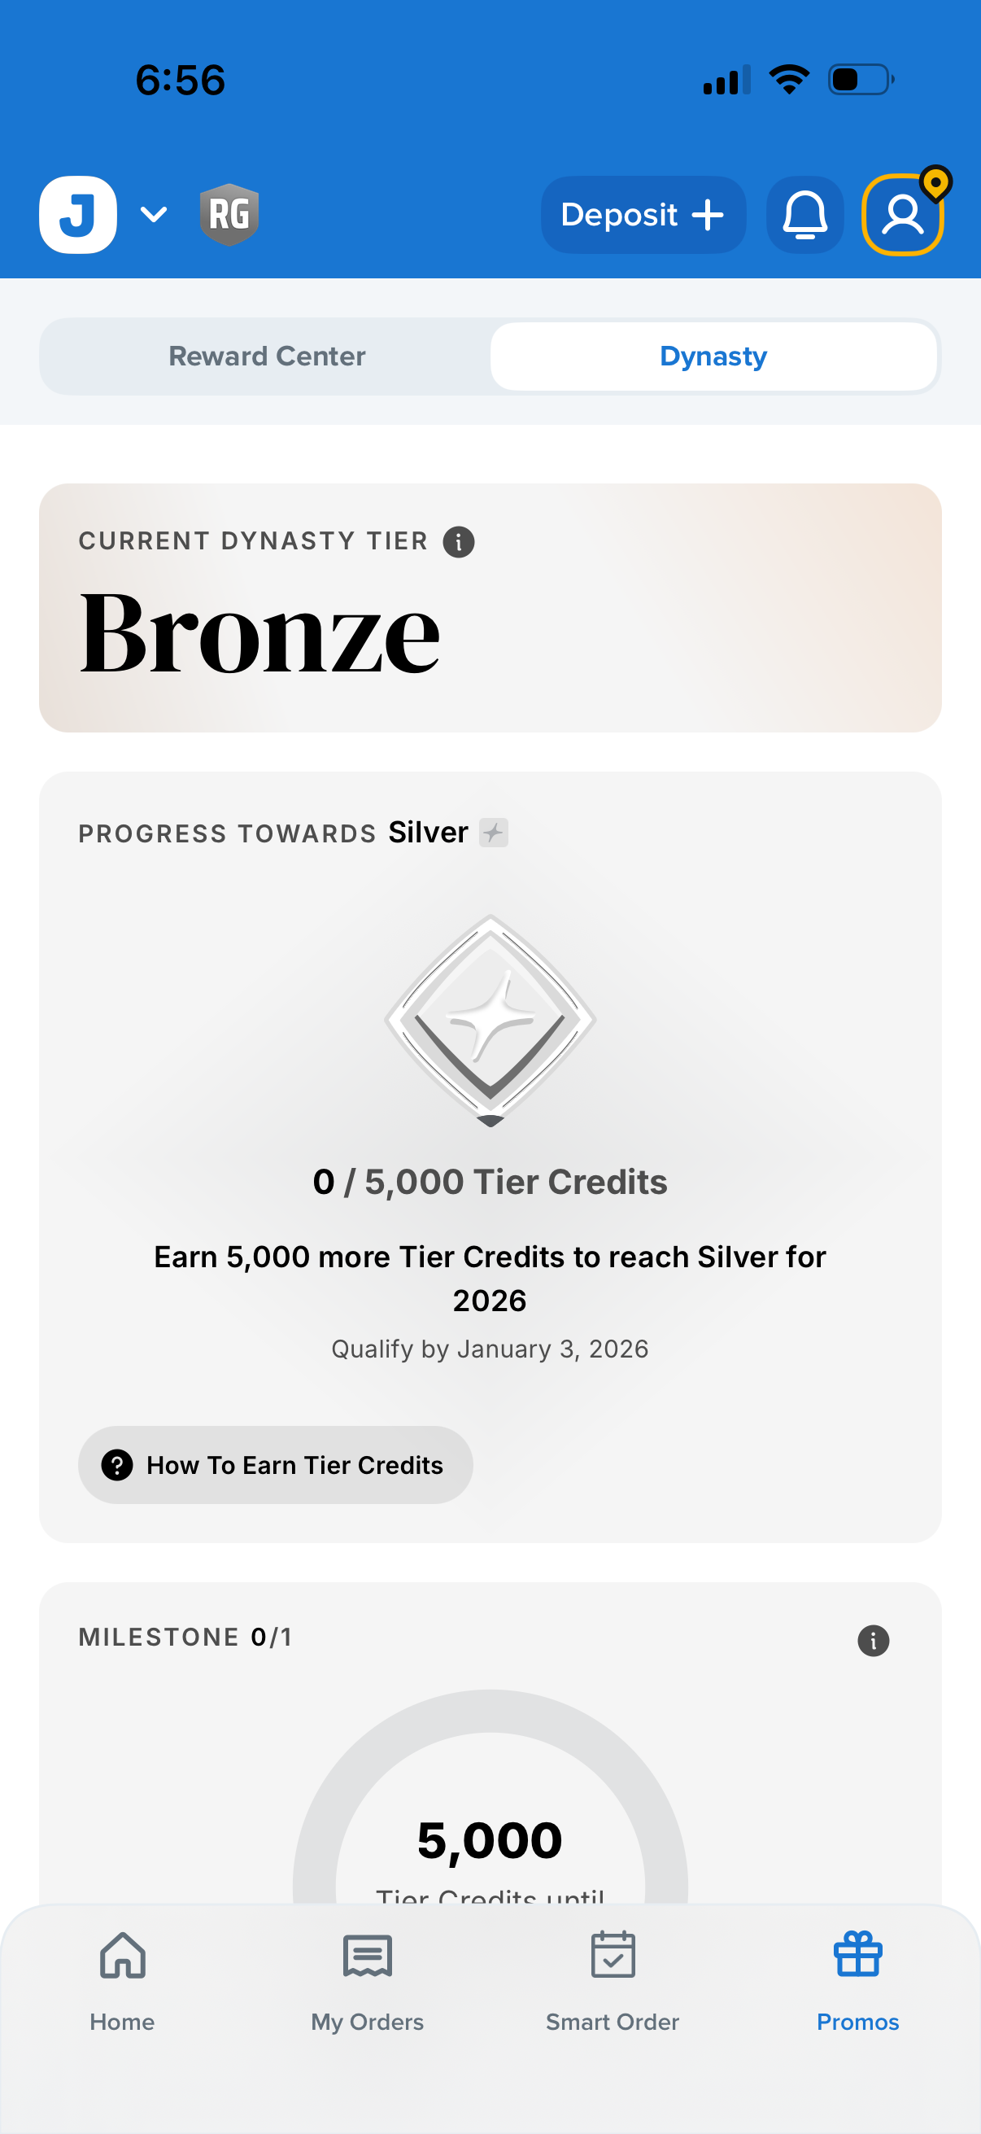Show info about Current Dynasty Tier
Screen dimensions: 981x2134
click(459, 542)
